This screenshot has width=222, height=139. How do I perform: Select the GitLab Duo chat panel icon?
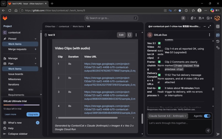tap(218, 35)
